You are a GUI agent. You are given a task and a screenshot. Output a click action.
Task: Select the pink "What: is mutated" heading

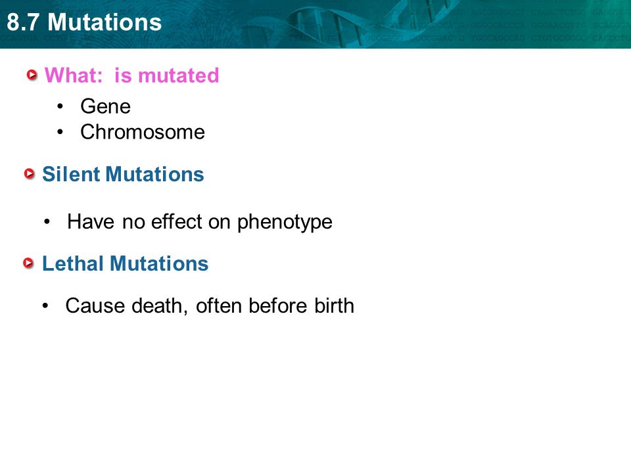[x=131, y=75]
